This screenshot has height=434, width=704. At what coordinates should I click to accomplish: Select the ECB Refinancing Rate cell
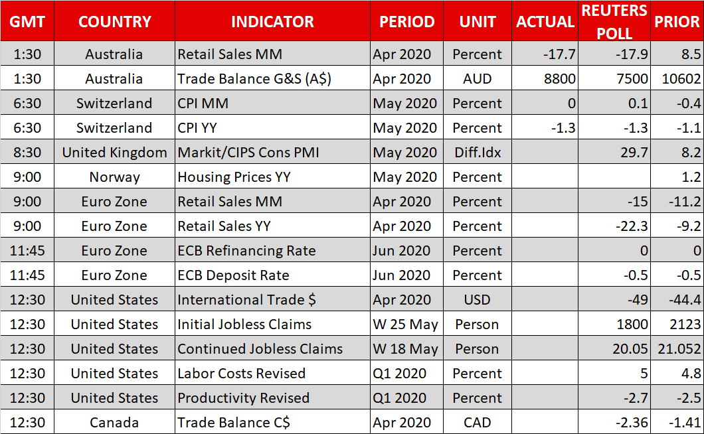tap(246, 251)
